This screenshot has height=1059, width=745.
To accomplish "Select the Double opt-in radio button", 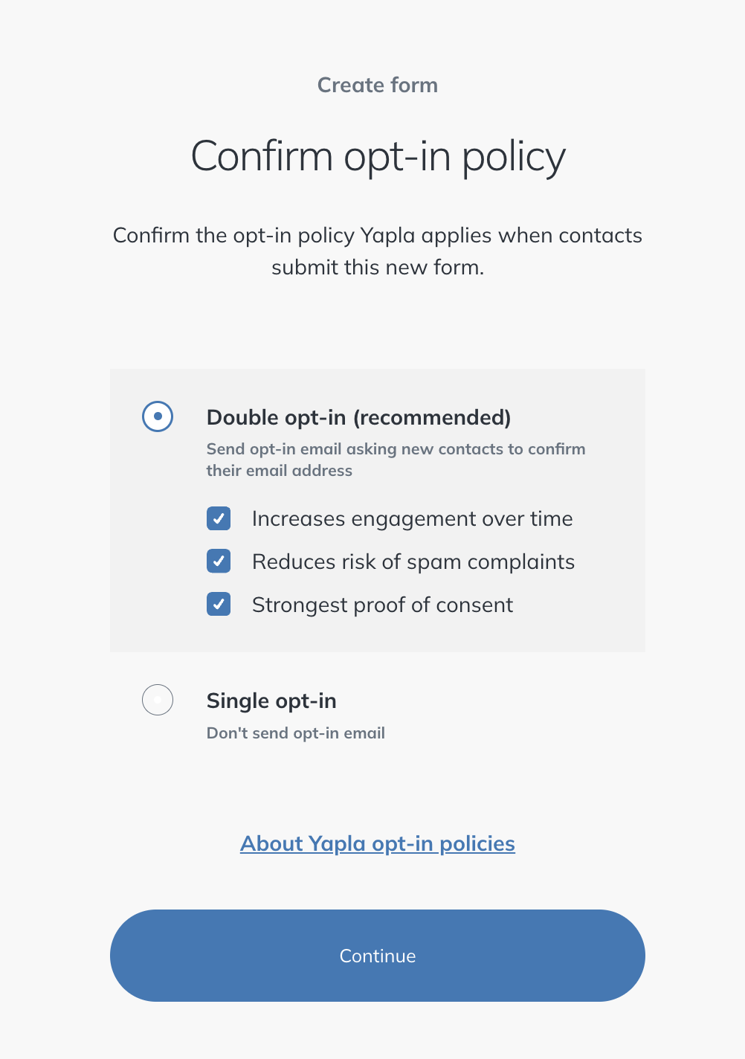I will [x=158, y=416].
